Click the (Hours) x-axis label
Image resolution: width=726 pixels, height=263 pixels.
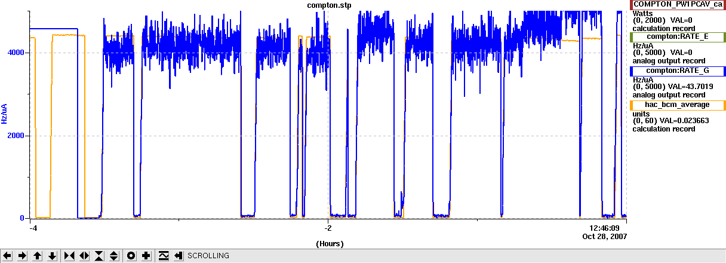click(x=330, y=244)
